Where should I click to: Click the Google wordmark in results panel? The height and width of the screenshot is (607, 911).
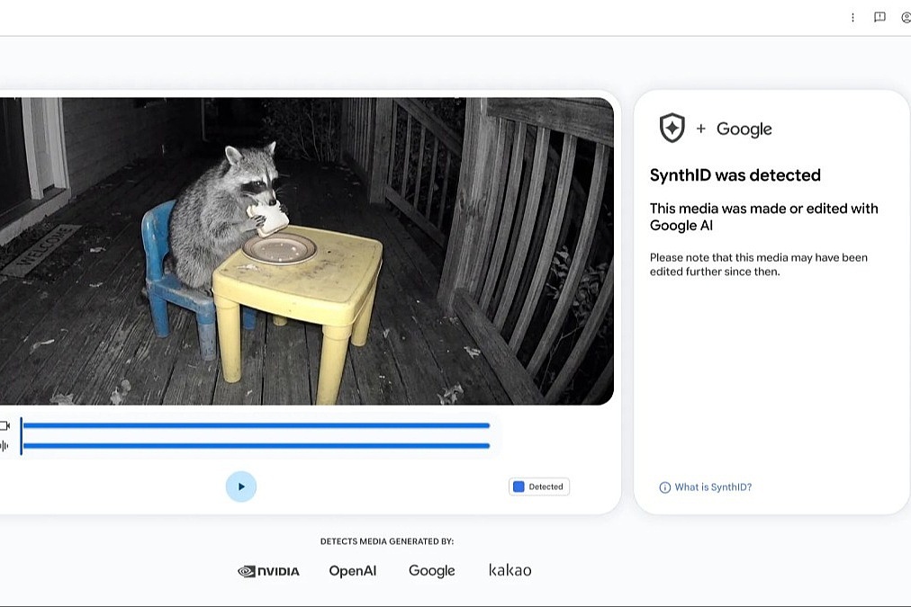point(744,129)
